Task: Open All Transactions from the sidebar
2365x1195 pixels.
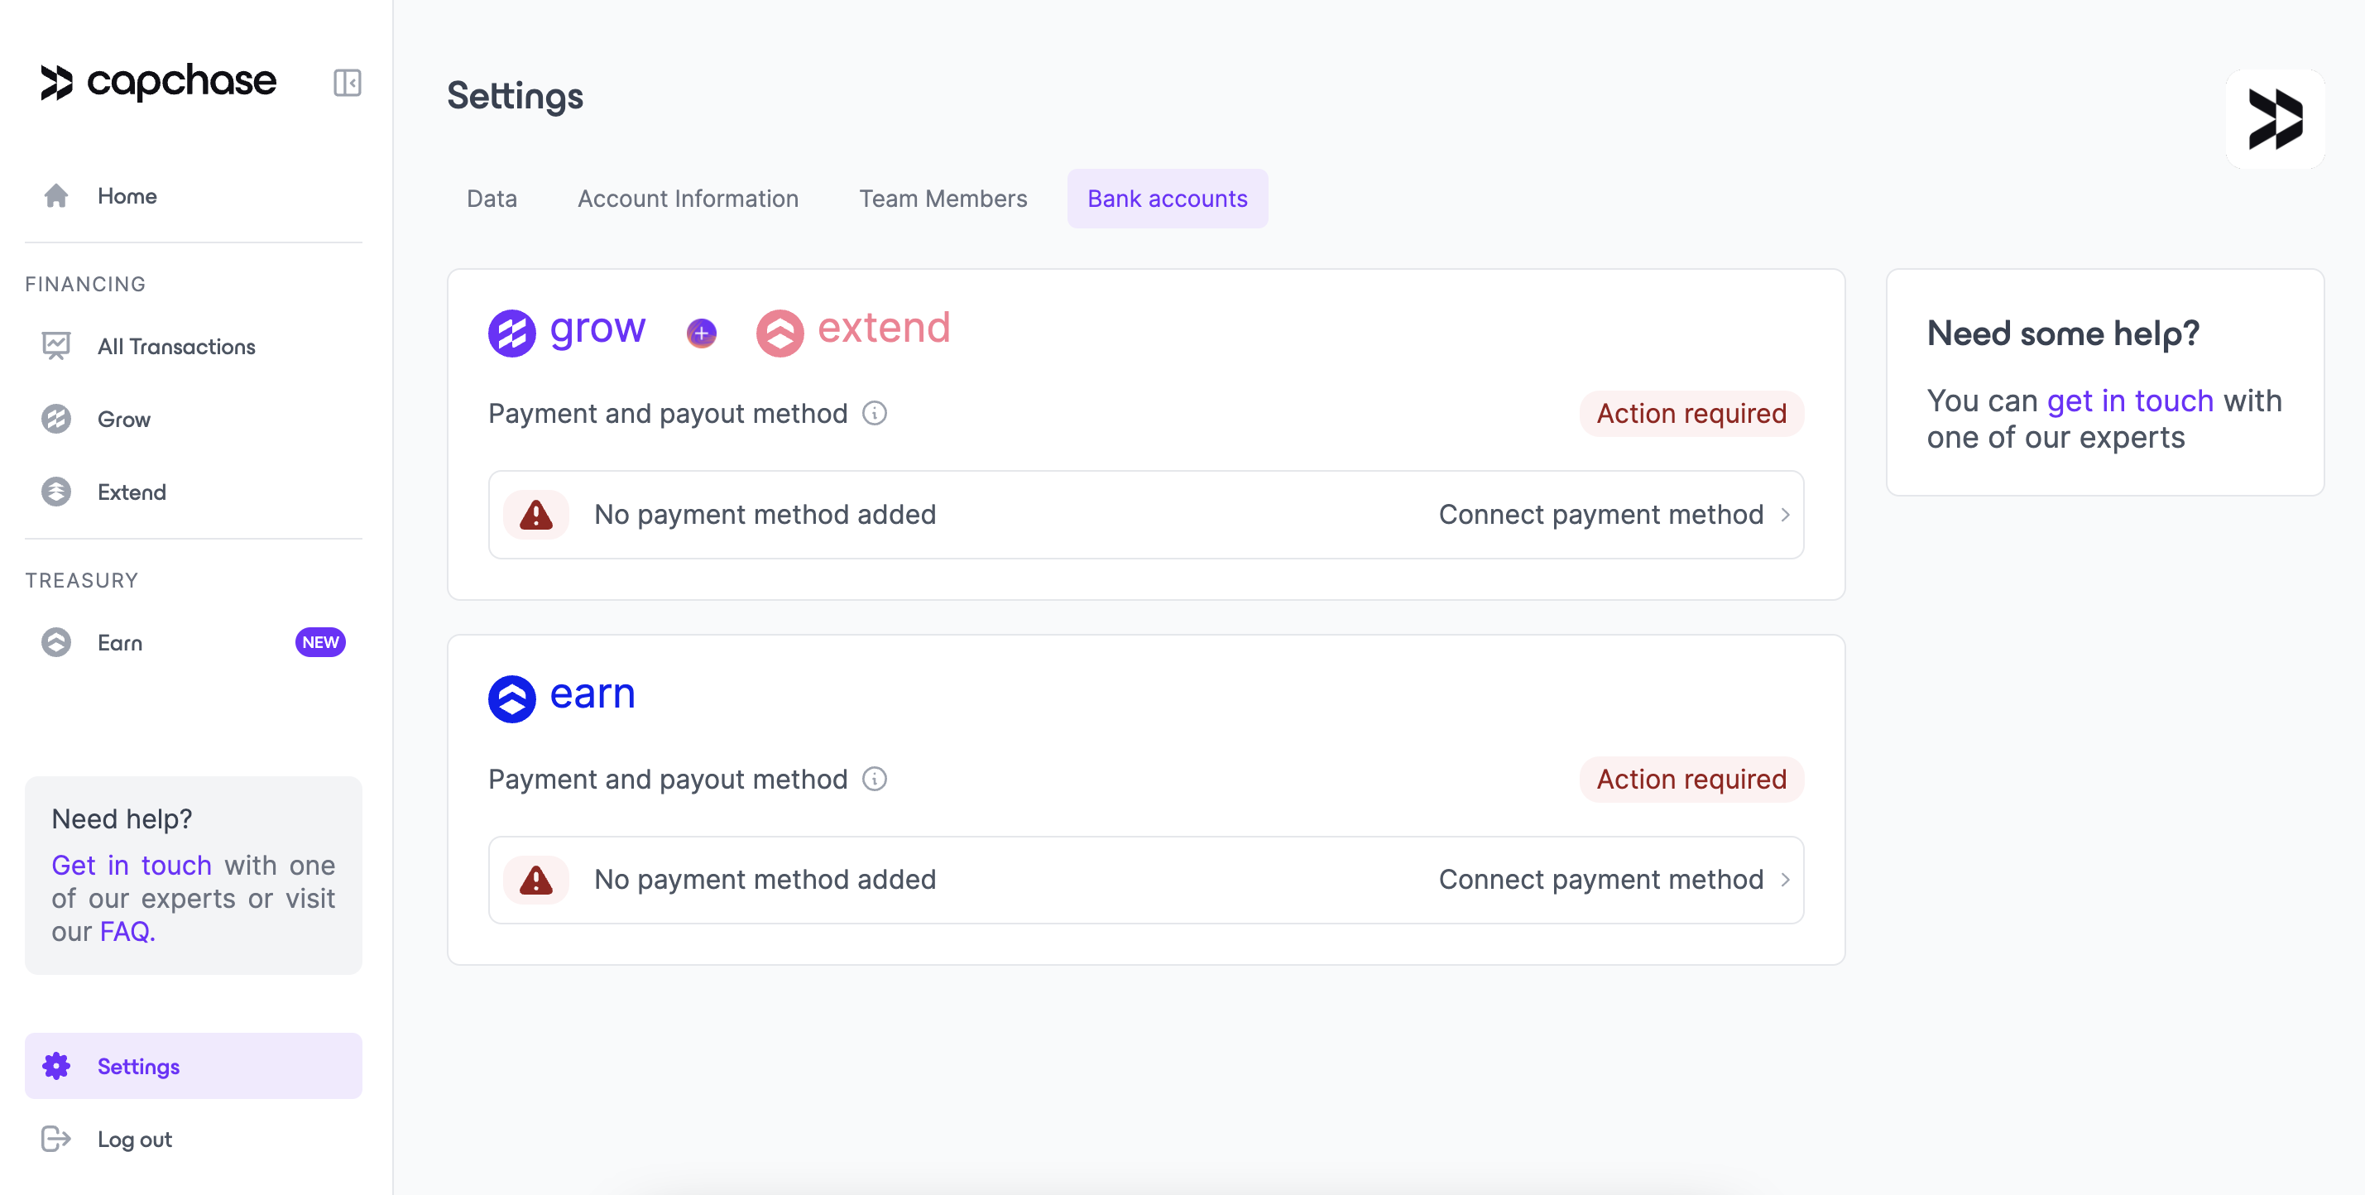Action: [193, 346]
